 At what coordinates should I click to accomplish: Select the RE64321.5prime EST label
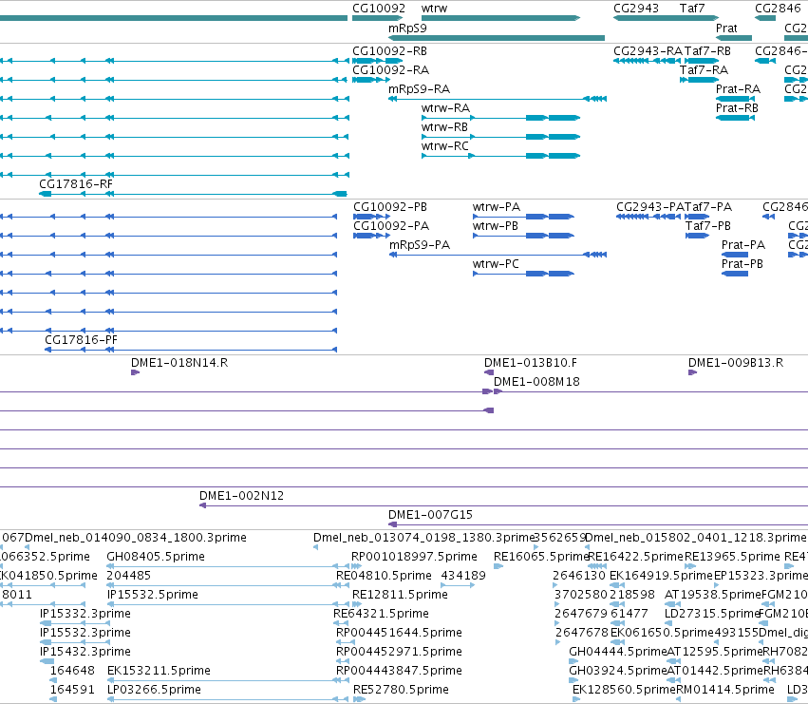382,614
